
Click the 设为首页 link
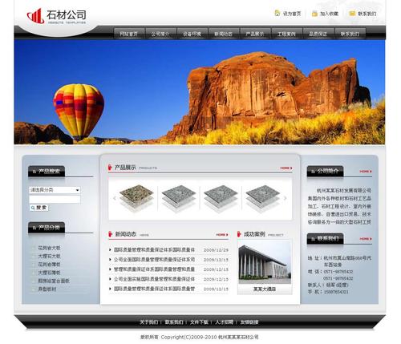click(292, 14)
